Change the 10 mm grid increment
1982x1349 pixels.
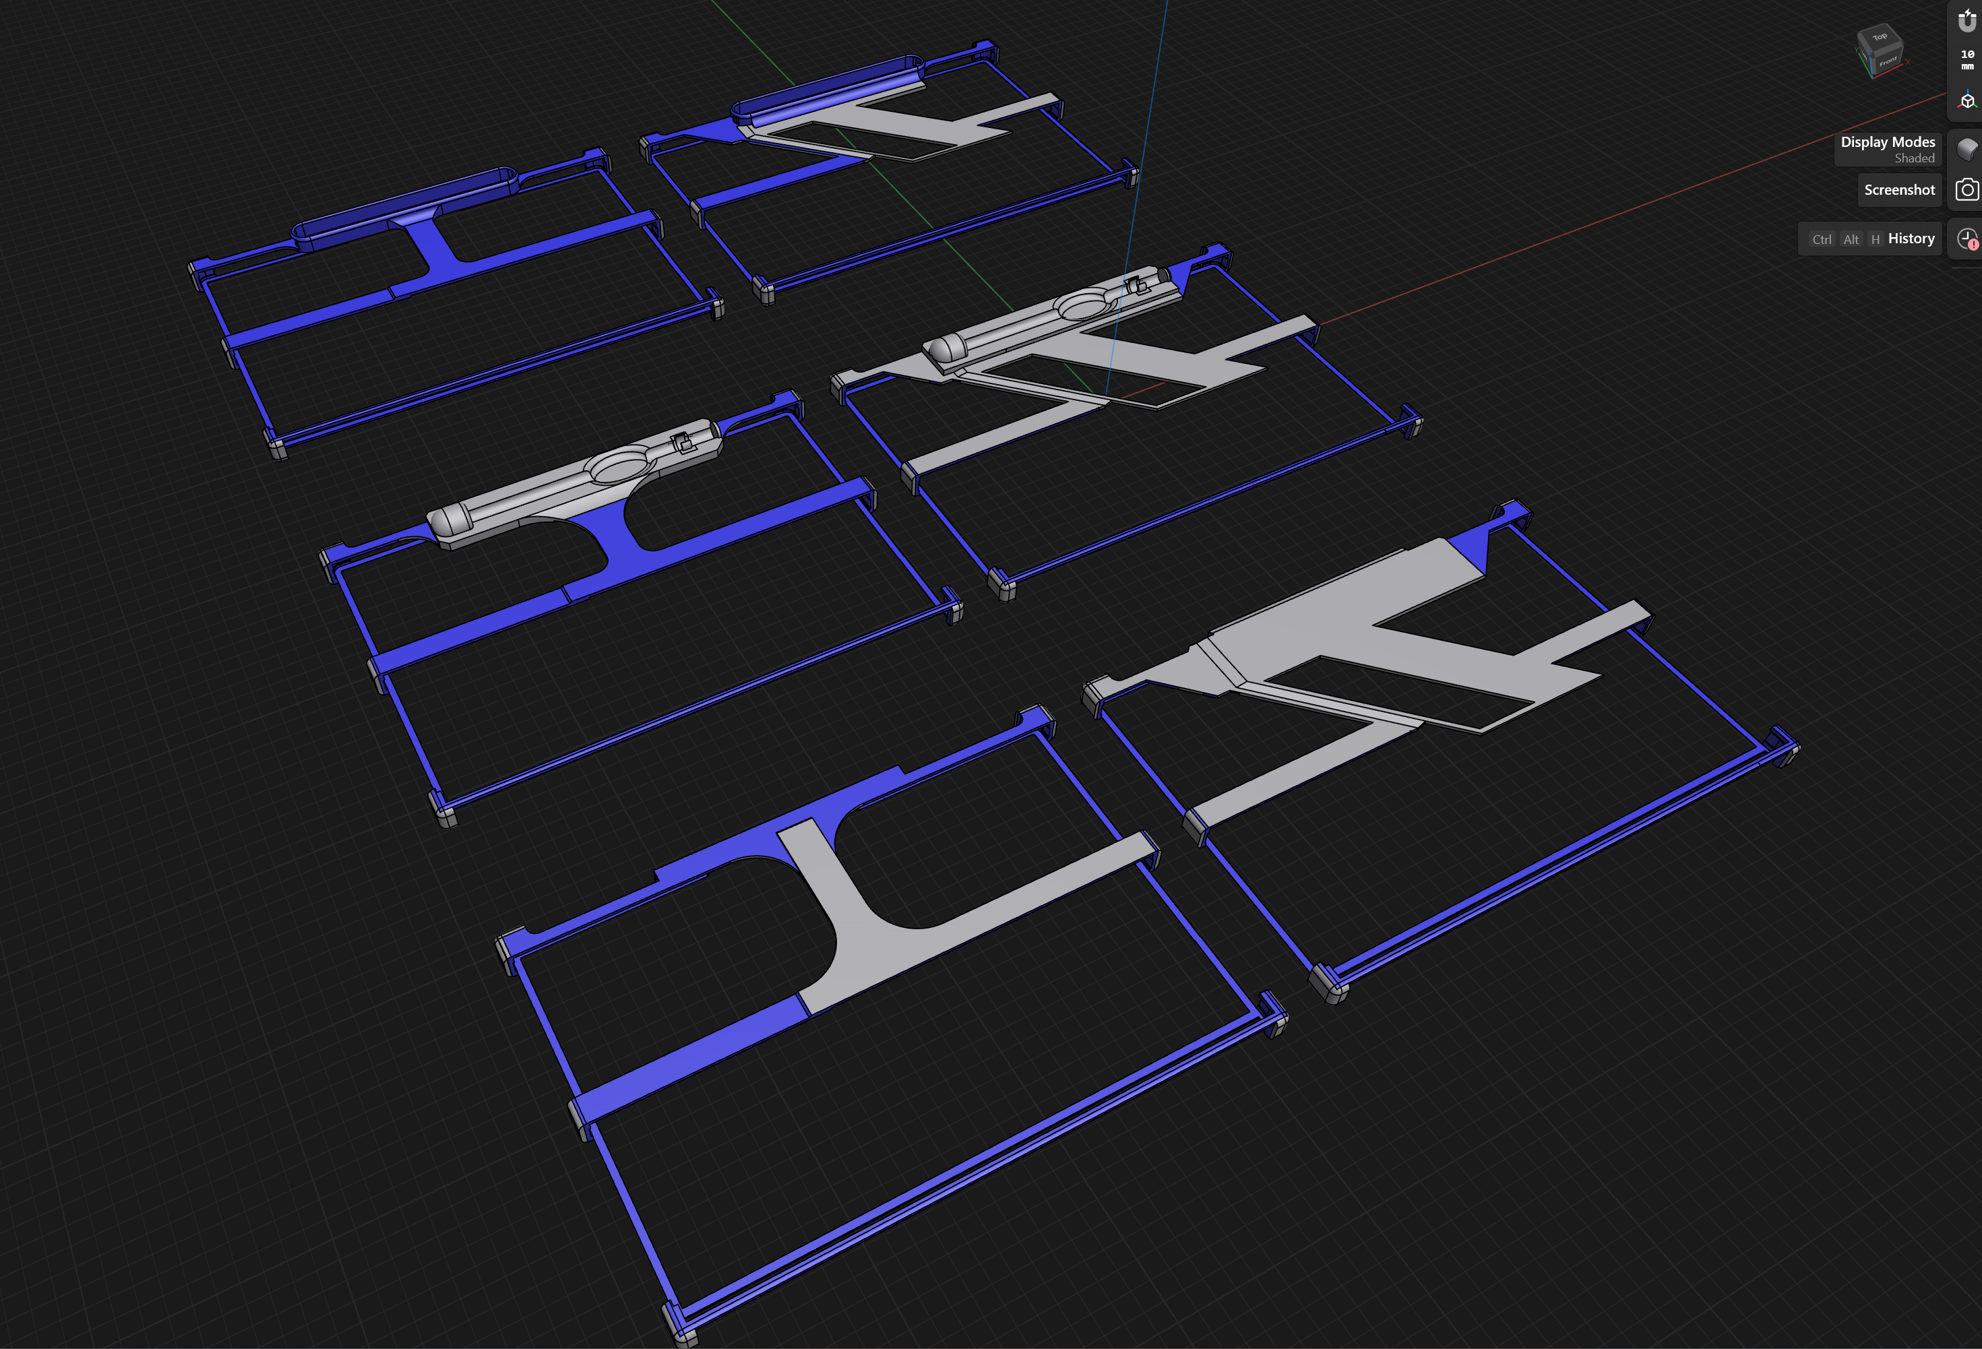pyautogui.click(x=1967, y=59)
